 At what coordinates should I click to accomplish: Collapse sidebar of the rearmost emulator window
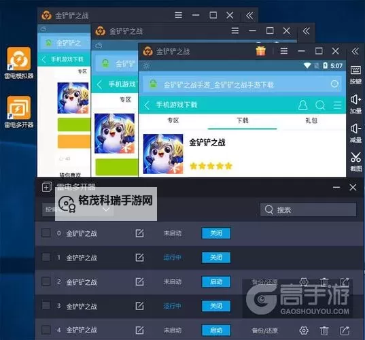[x=249, y=16]
